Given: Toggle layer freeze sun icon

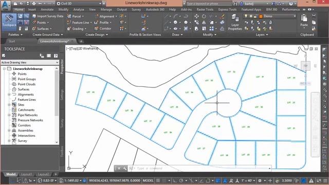Looking at the screenshot, I should (250, 16).
